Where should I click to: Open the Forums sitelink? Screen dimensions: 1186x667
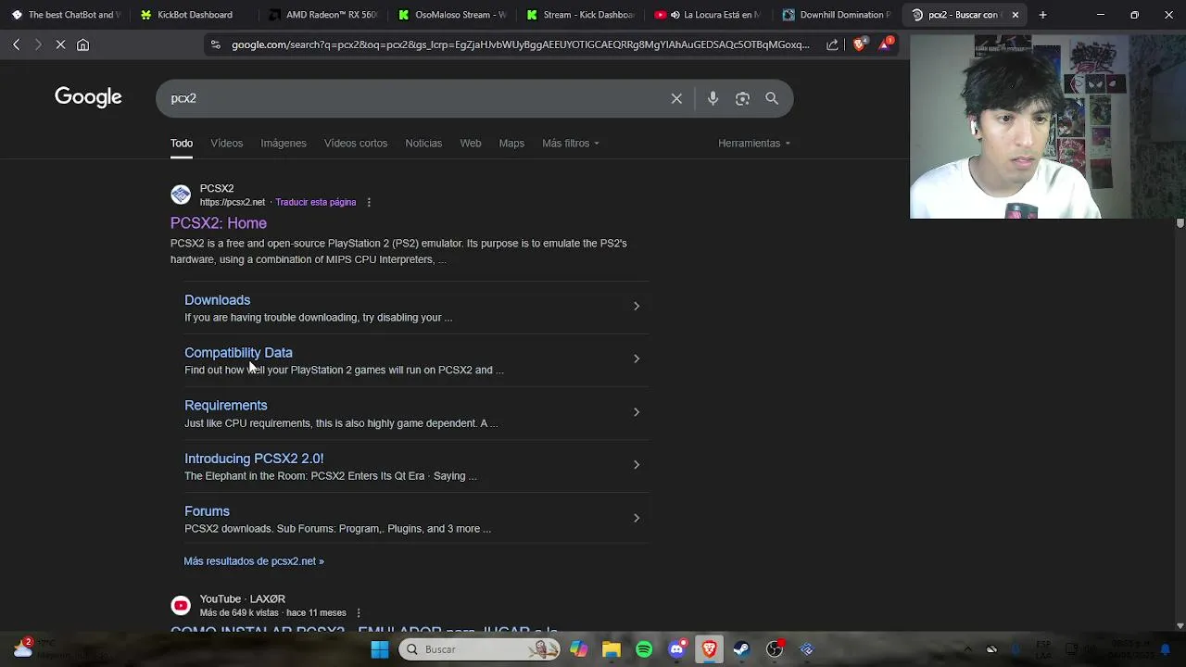(x=207, y=511)
